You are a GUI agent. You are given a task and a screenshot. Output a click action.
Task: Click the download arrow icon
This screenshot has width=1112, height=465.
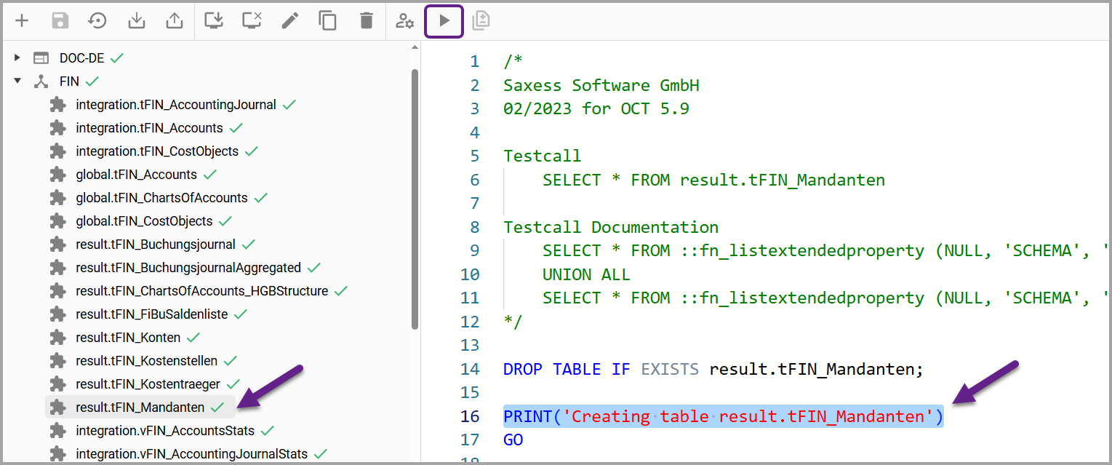pyautogui.click(x=136, y=21)
